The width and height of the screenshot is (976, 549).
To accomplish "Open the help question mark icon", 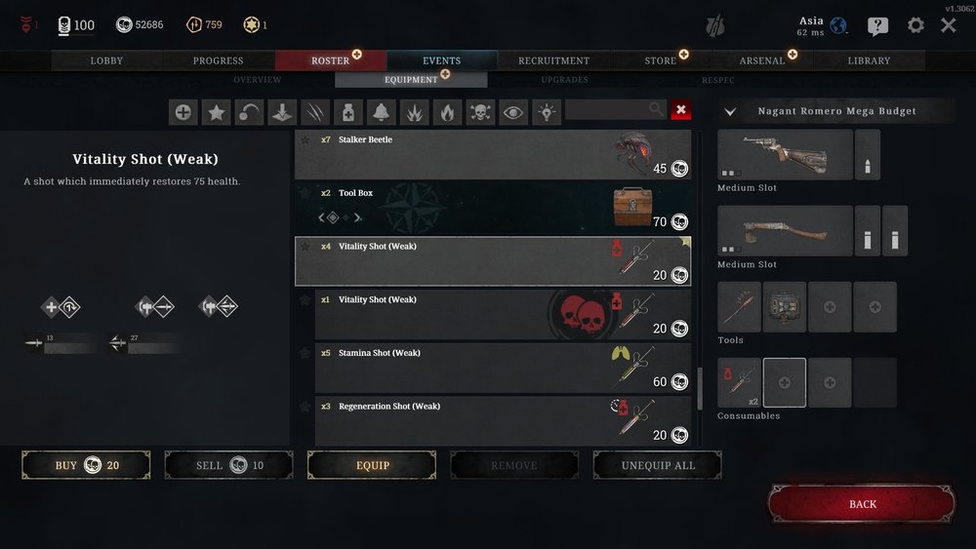I will pyautogui.click(x=877, y=26).
